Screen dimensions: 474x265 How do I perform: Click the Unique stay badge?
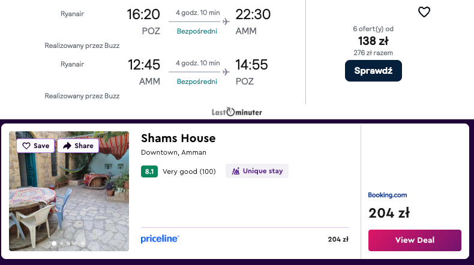coord(257,171)
